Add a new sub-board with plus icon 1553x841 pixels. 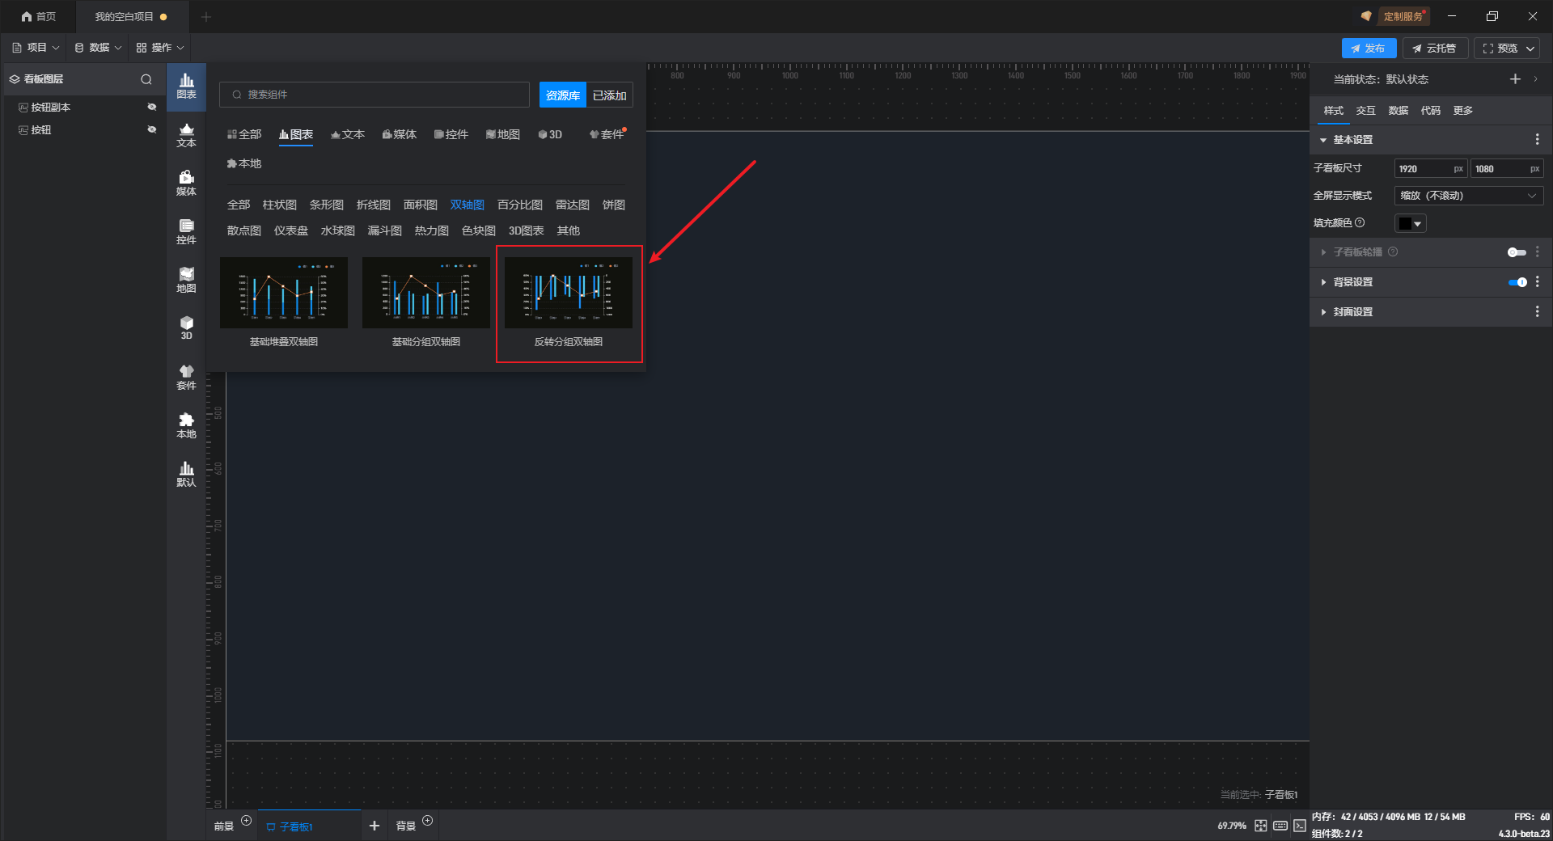tap(374, 826)
